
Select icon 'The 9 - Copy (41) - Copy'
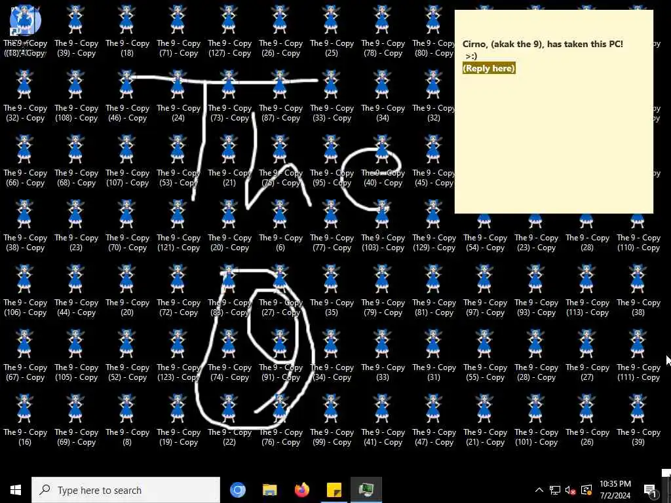(383, 420)
